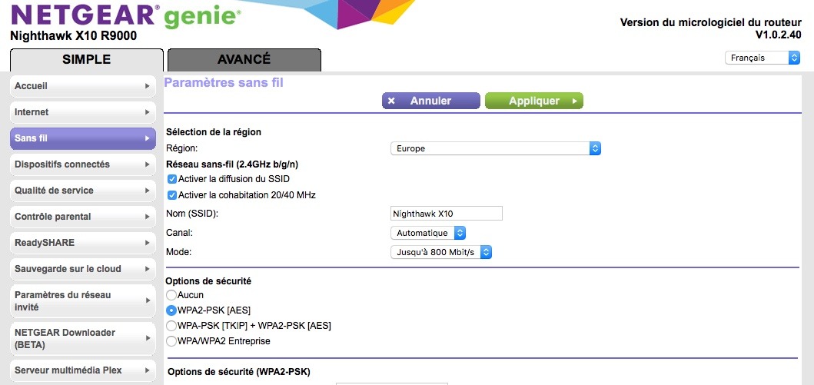The image size is (814, 385).
Task: Click the NETGEAR genie logo
Action: 125,16
